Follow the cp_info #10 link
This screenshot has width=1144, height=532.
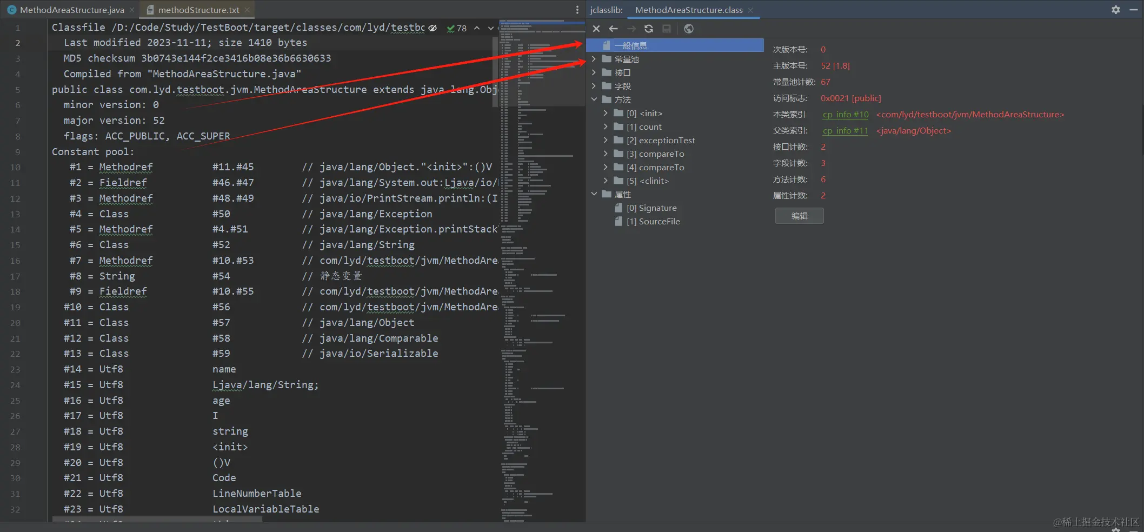coord(846,115)
